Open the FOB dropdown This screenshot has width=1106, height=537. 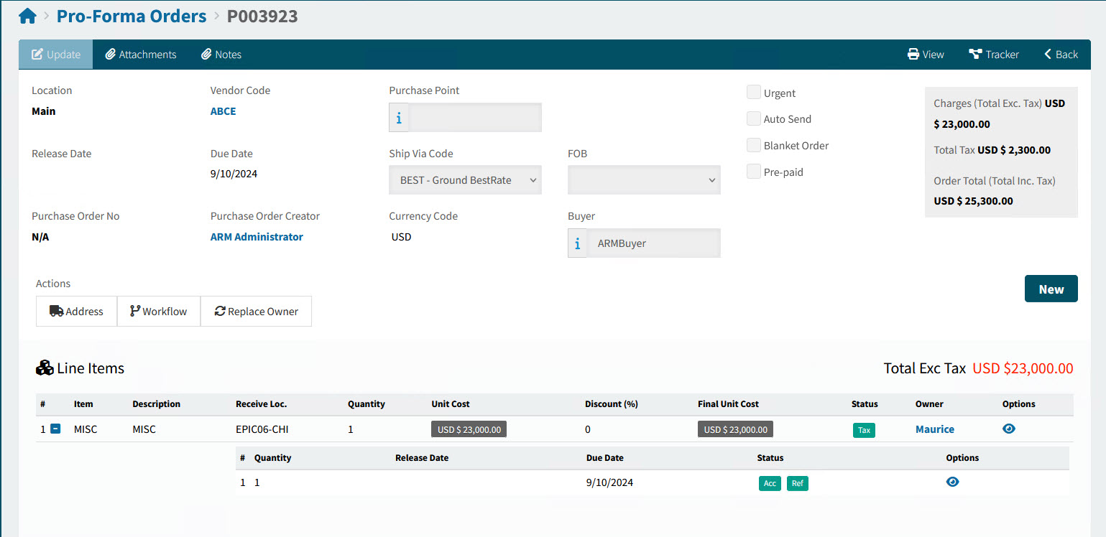click(644, 180)
